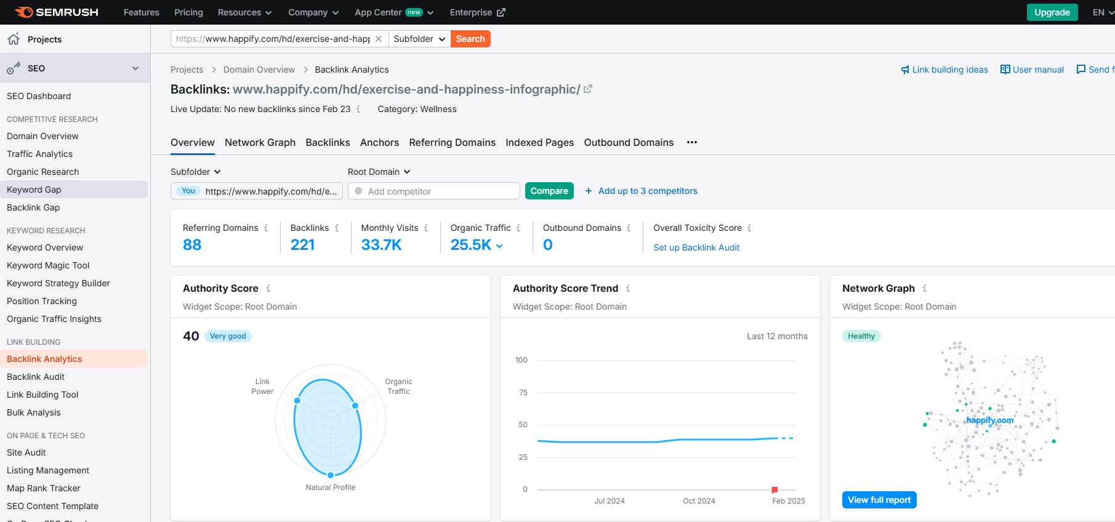Click the Backlinks value 221

click(x=302, y=245)
